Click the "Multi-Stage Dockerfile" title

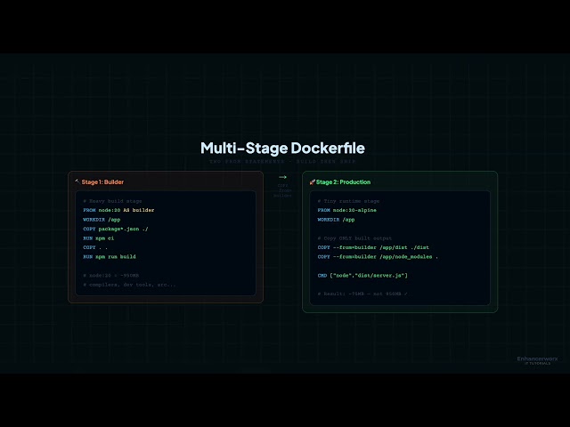coord(282,149)
